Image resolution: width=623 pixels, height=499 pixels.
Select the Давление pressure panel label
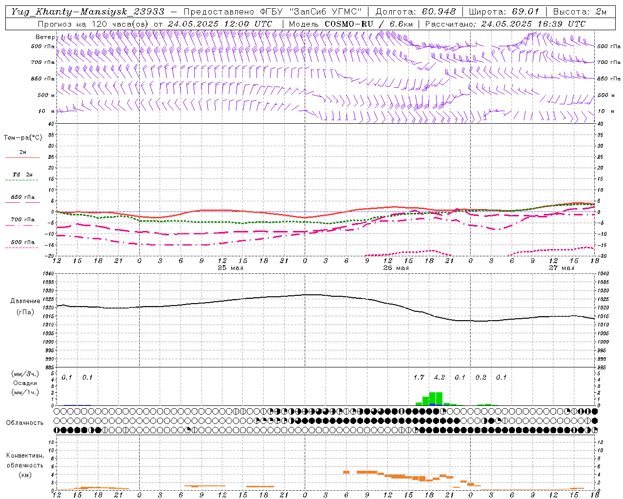(24, 301)
